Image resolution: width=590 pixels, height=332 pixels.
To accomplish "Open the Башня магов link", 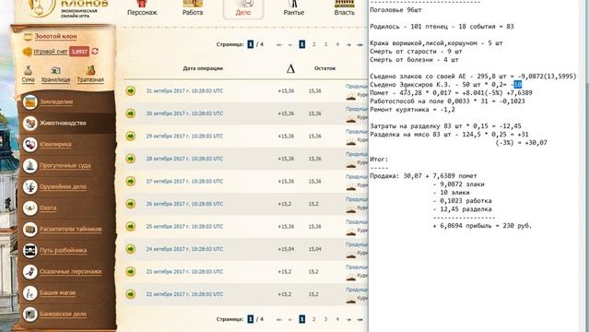I will pyautogui.click(x=57, y=293).
